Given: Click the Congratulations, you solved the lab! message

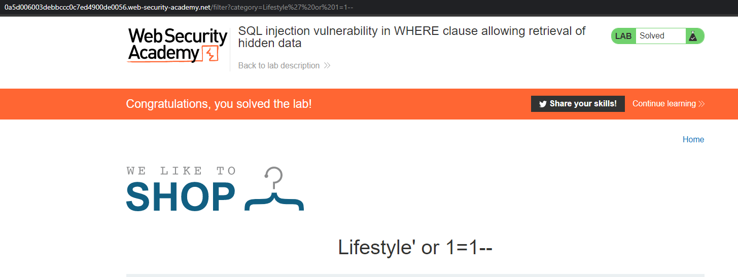Looking at the screenshot, I should [219, 104].
